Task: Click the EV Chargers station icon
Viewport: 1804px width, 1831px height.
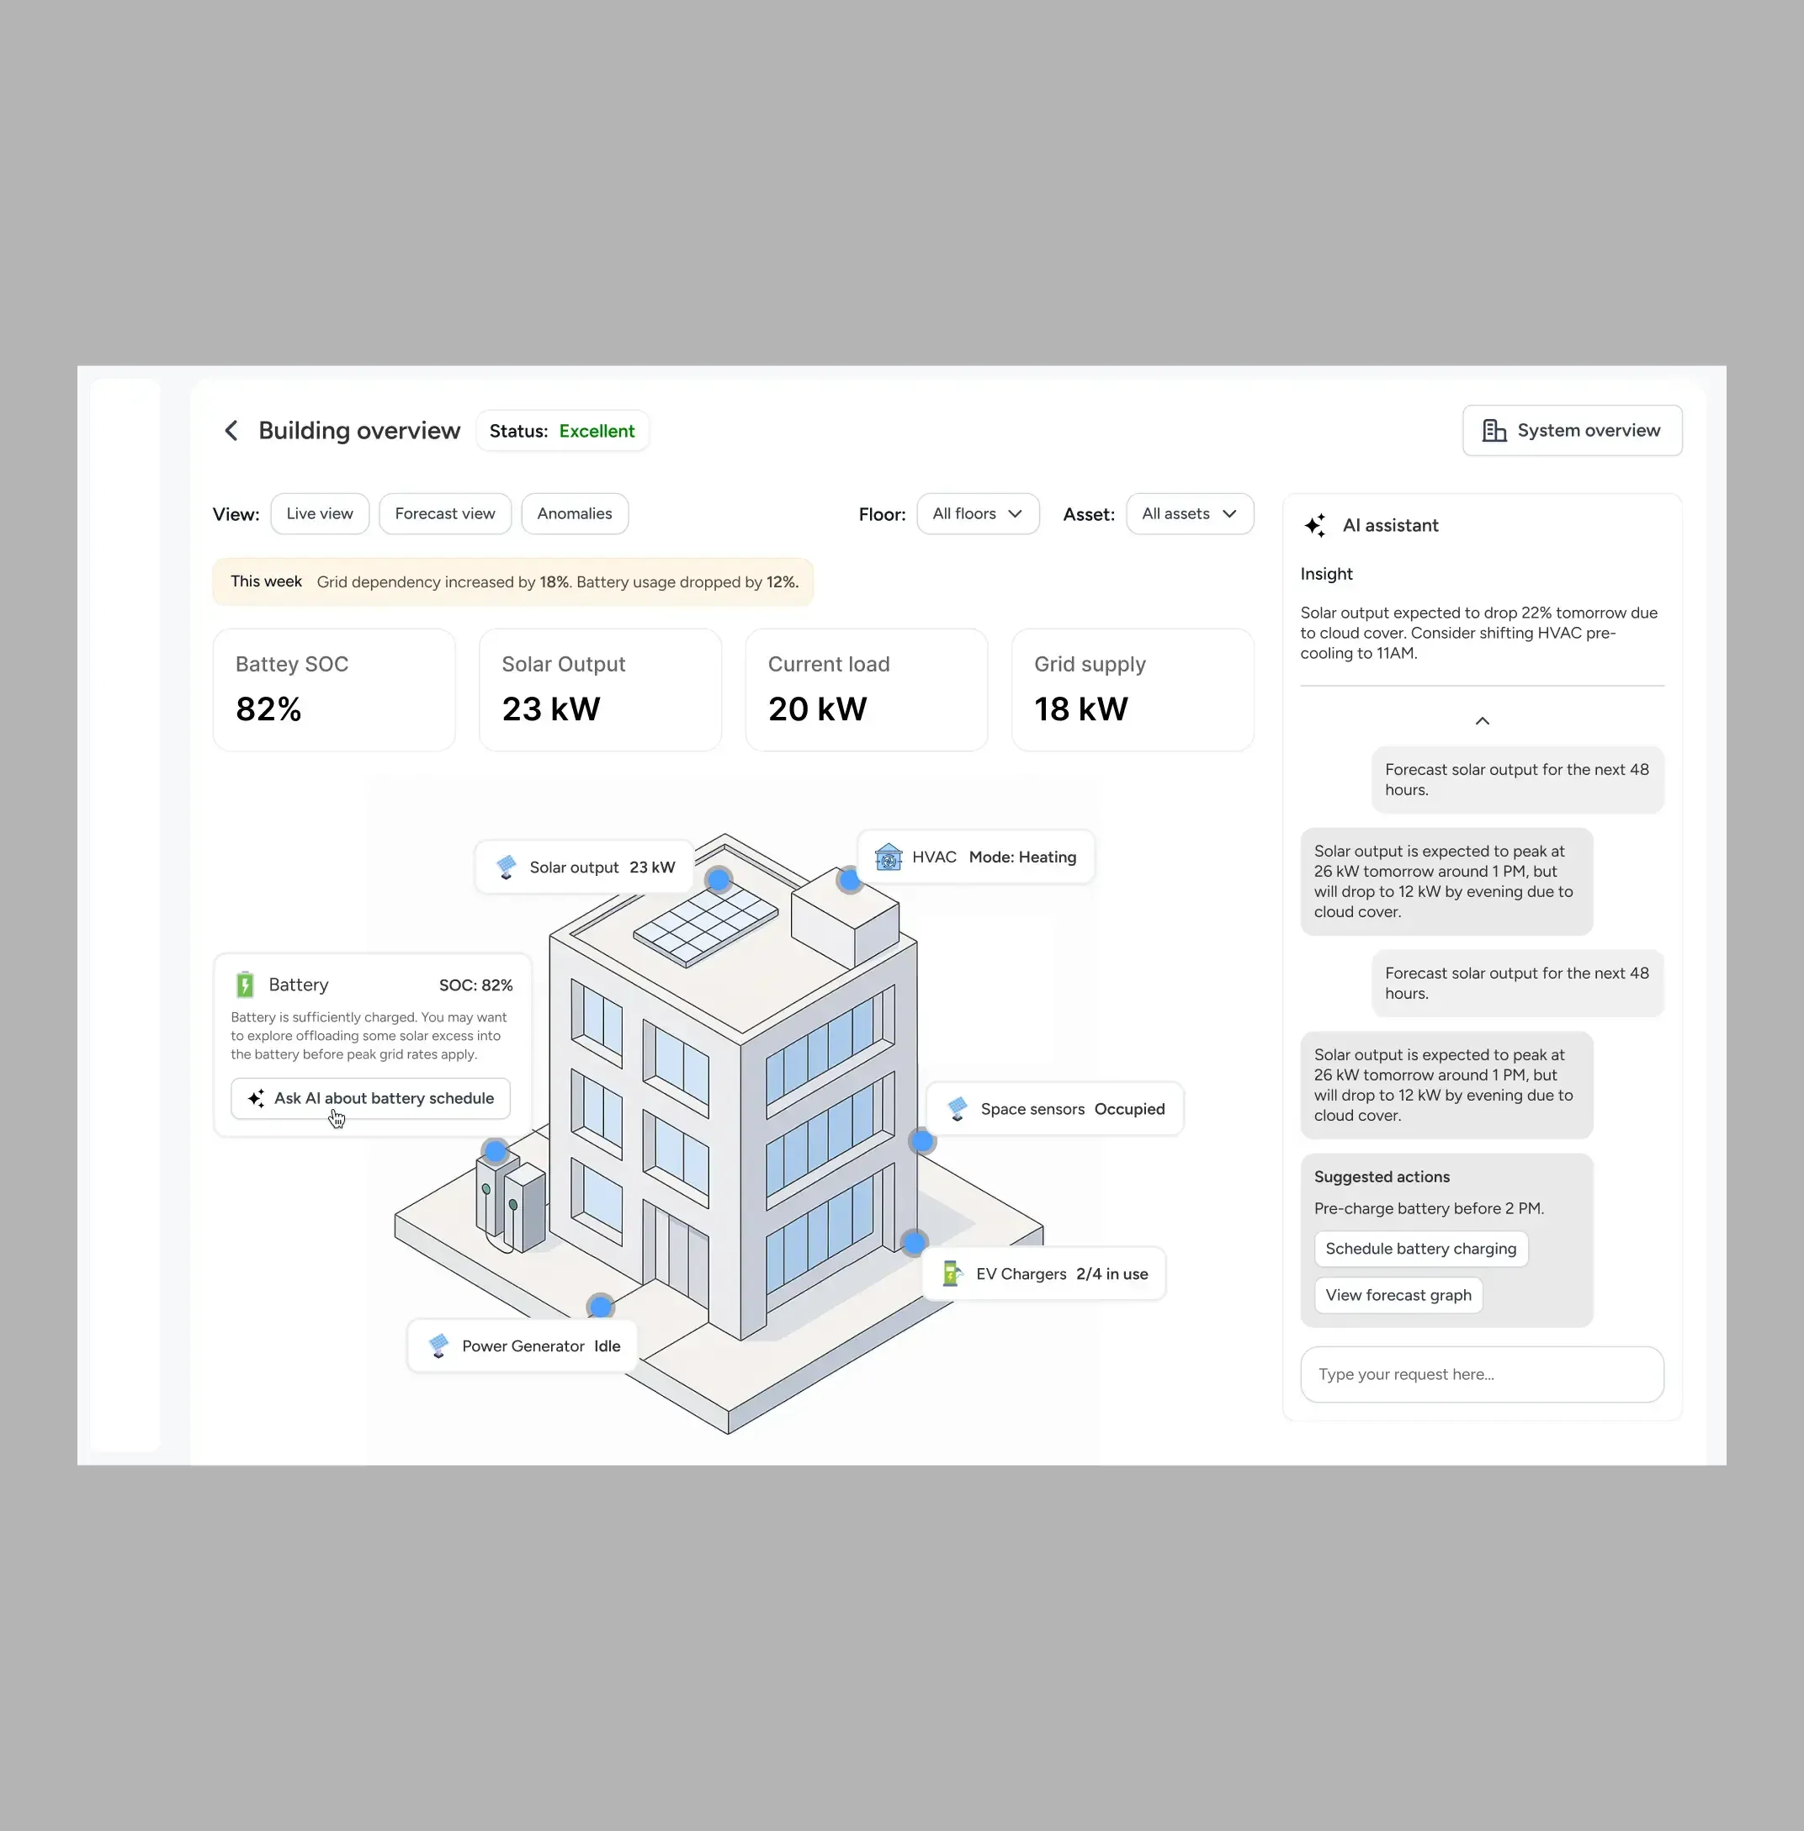Action: pyautogui.click(x=952, y=1274)
